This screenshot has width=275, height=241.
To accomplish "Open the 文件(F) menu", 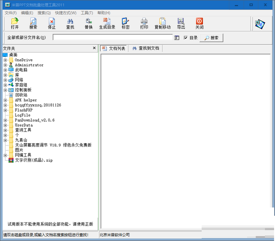I will 11,13.
